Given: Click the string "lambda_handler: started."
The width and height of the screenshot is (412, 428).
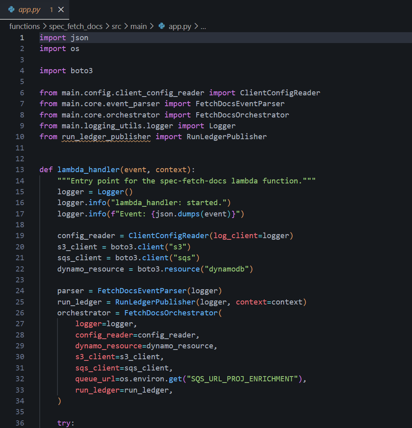Looking at the screenshot, I should point(169,203).
